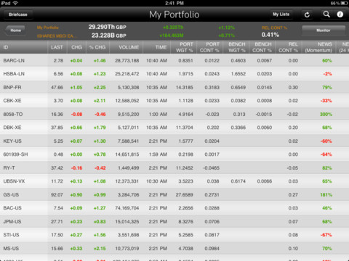Viewport: 349px width, 261px height.
Task: Open search with magnifying glass icon
Action: pyautogui.click(x=326, y=14)
